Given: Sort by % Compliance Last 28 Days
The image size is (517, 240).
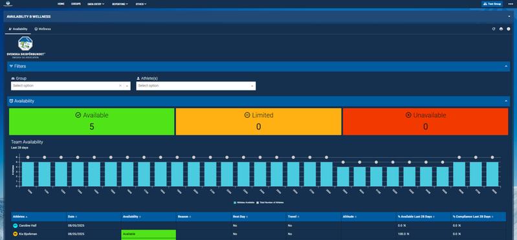Looking at the screenshot, I should (478, 217).
